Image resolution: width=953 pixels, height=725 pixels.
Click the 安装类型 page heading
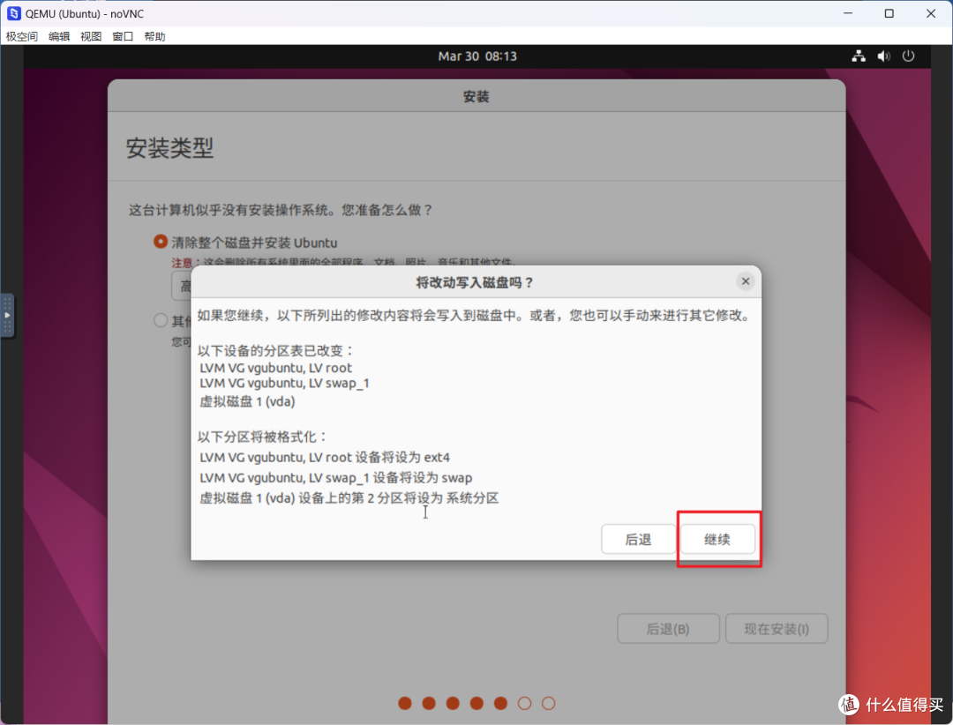[x=169, y=147]
